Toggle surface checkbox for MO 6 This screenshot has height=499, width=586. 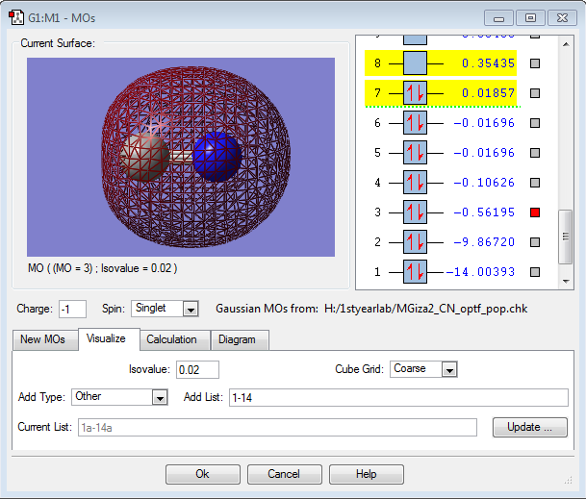[535, 123]
